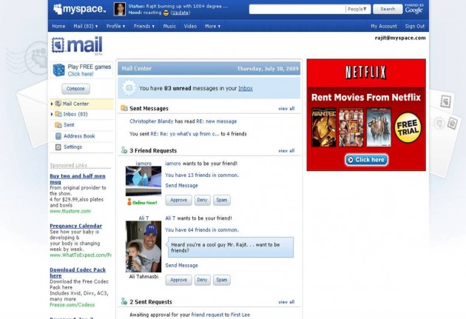This screenshot has height=319, width=466.
Task: Click the Search button
Action: point(388,9)
